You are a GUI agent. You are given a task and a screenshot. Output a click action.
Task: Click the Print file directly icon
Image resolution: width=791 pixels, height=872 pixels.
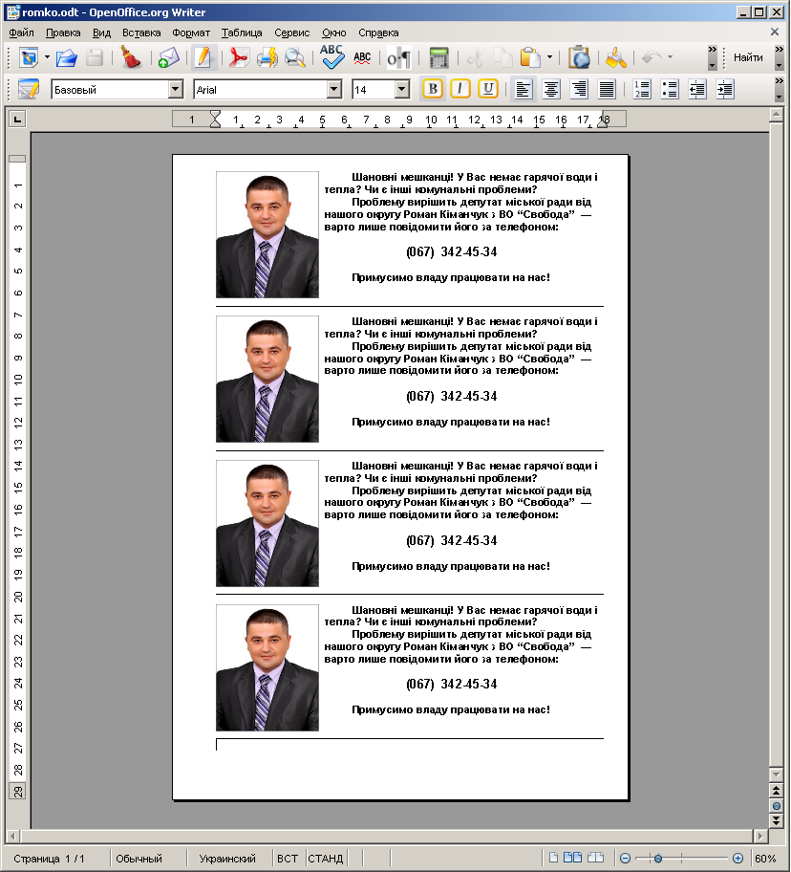(267, 58)
